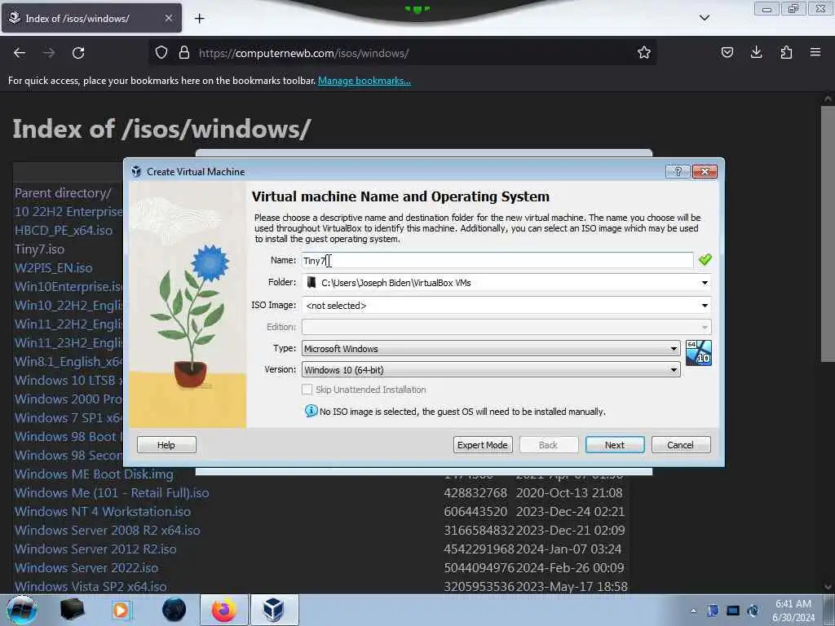Viewport: 835px width, 626px height.
Task: Cancel the Create Virtual Machine wizard
Action: click(681, 445)
